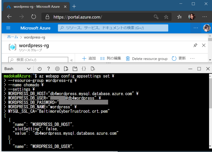
Task: Open the Azure portal hamburger menu
Action: [8, 28]
